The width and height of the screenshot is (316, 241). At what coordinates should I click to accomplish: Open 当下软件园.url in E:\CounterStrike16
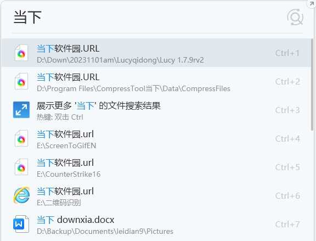click(x=156, y=167)
